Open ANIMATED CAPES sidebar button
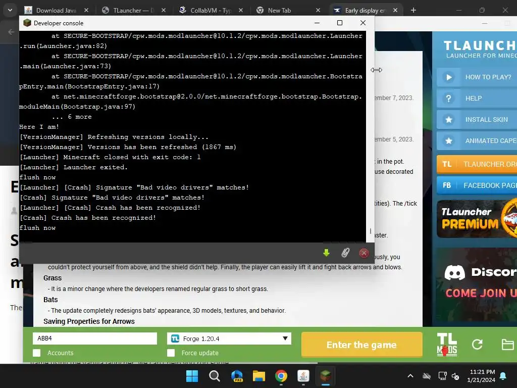517x388 pixels. point(477,140)
